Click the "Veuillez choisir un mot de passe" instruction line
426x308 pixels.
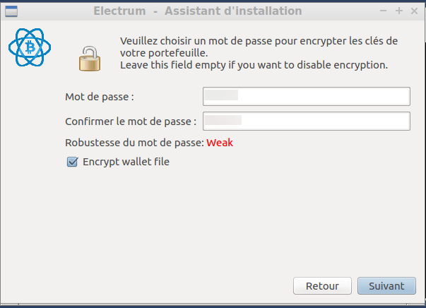(259, 41)
